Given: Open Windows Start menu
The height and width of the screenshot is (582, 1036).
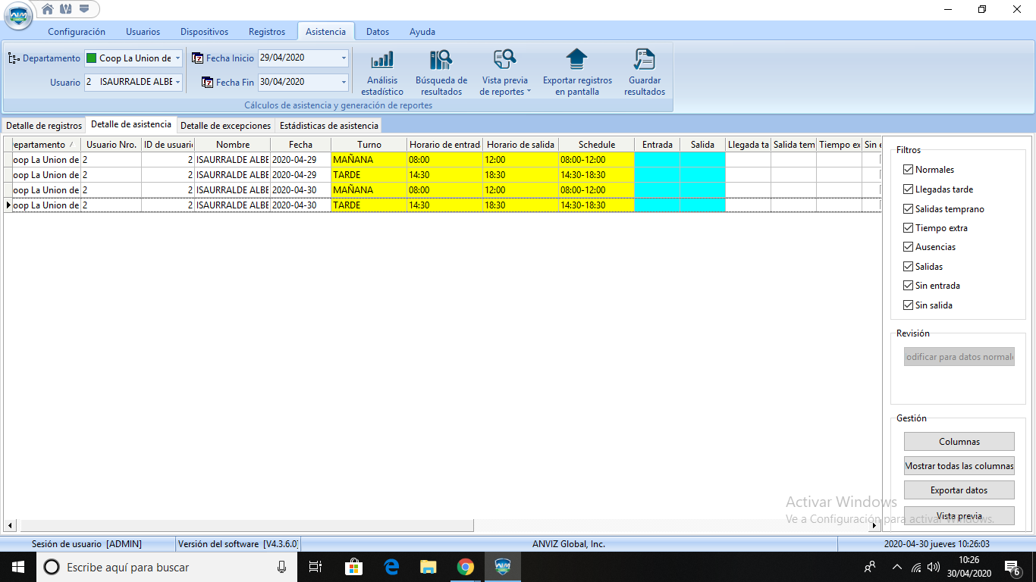Looking at the screenshot, I should (18, 567).
